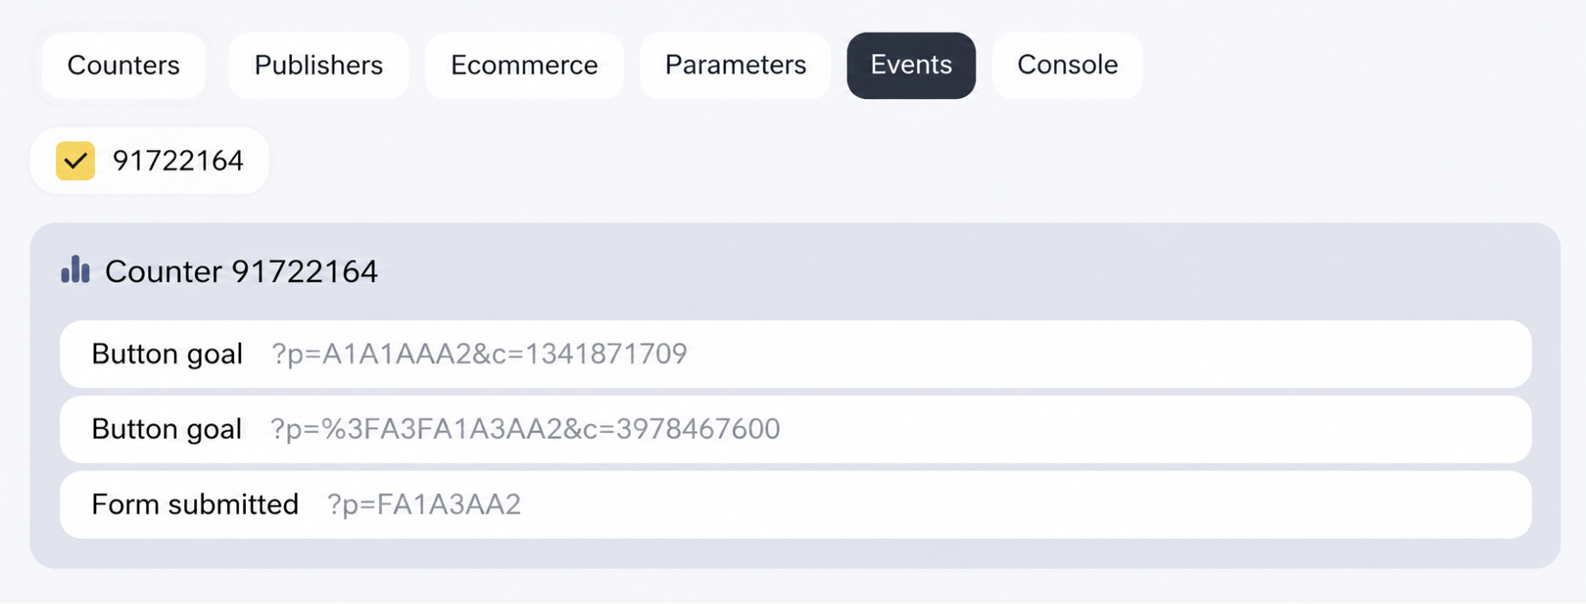Image resolution: width=1586 pixels, height=604 pixels.
Task: Click the ?p=%3FA3FA1A3AA2&c=3978467600 parameter text
Action: point(525,429)
